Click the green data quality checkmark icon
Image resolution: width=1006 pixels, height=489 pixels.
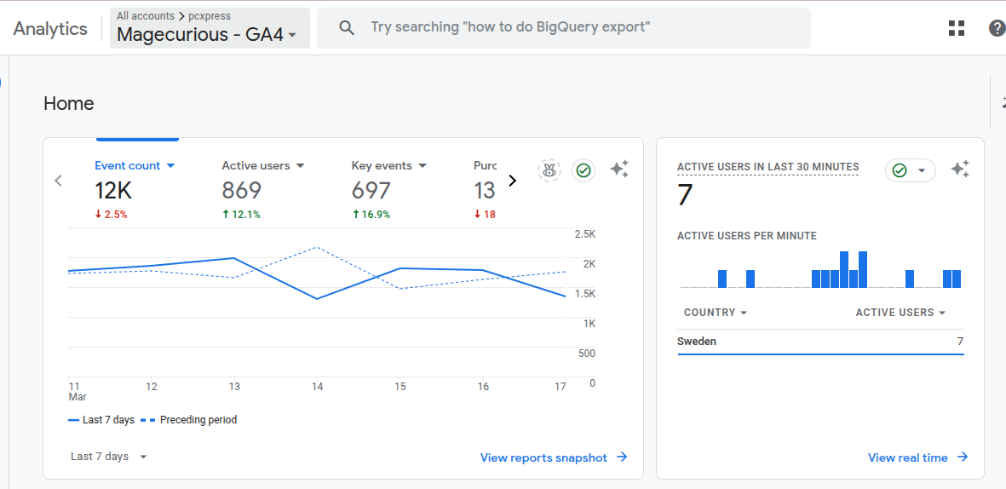[x=583, y=170]
